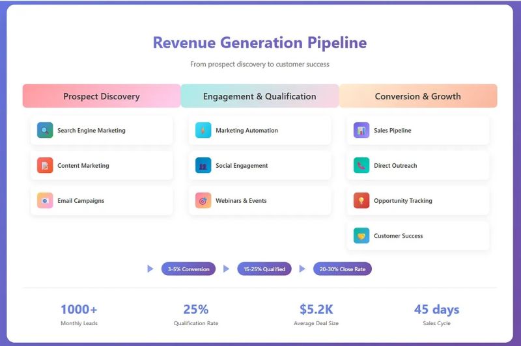Image resolution: width=521 pixels, height=346 pixels.
Task: Click the Search Engine Marketing label
Action: (91, 130)
